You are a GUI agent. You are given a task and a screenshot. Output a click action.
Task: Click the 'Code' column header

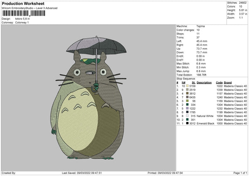(219, 83)
